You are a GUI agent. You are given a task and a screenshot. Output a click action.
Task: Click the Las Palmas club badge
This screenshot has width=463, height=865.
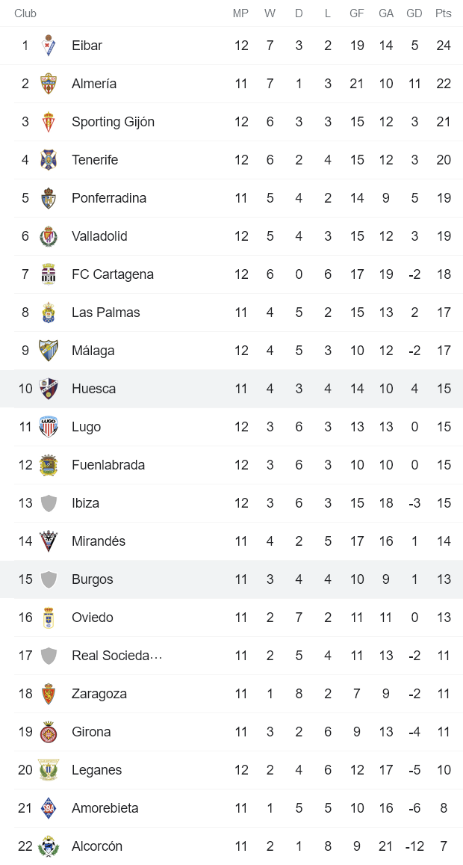48,313
